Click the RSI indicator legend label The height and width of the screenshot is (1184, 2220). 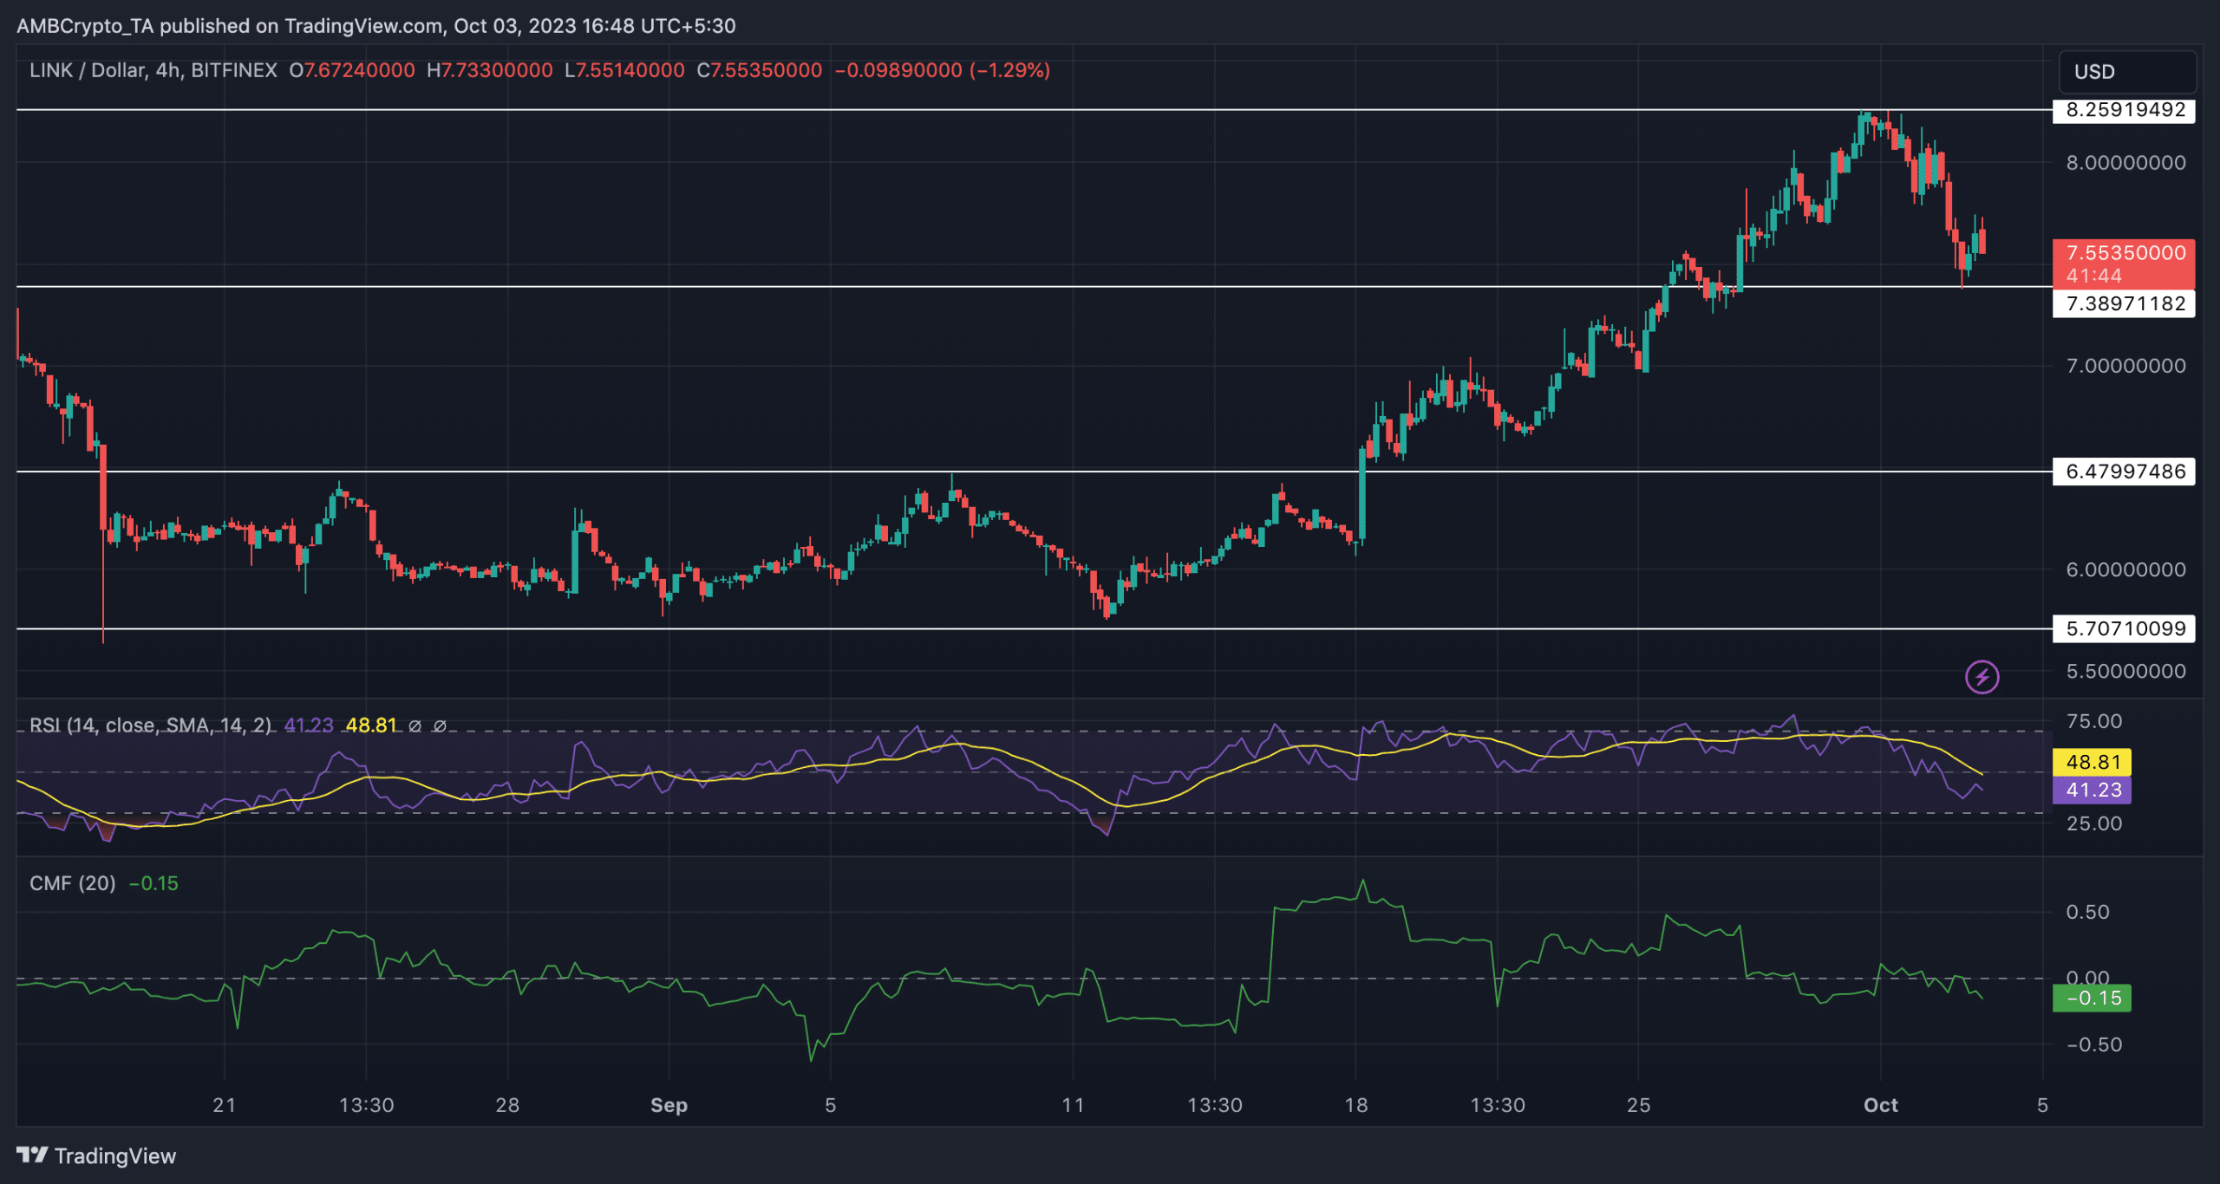(150, 725)
